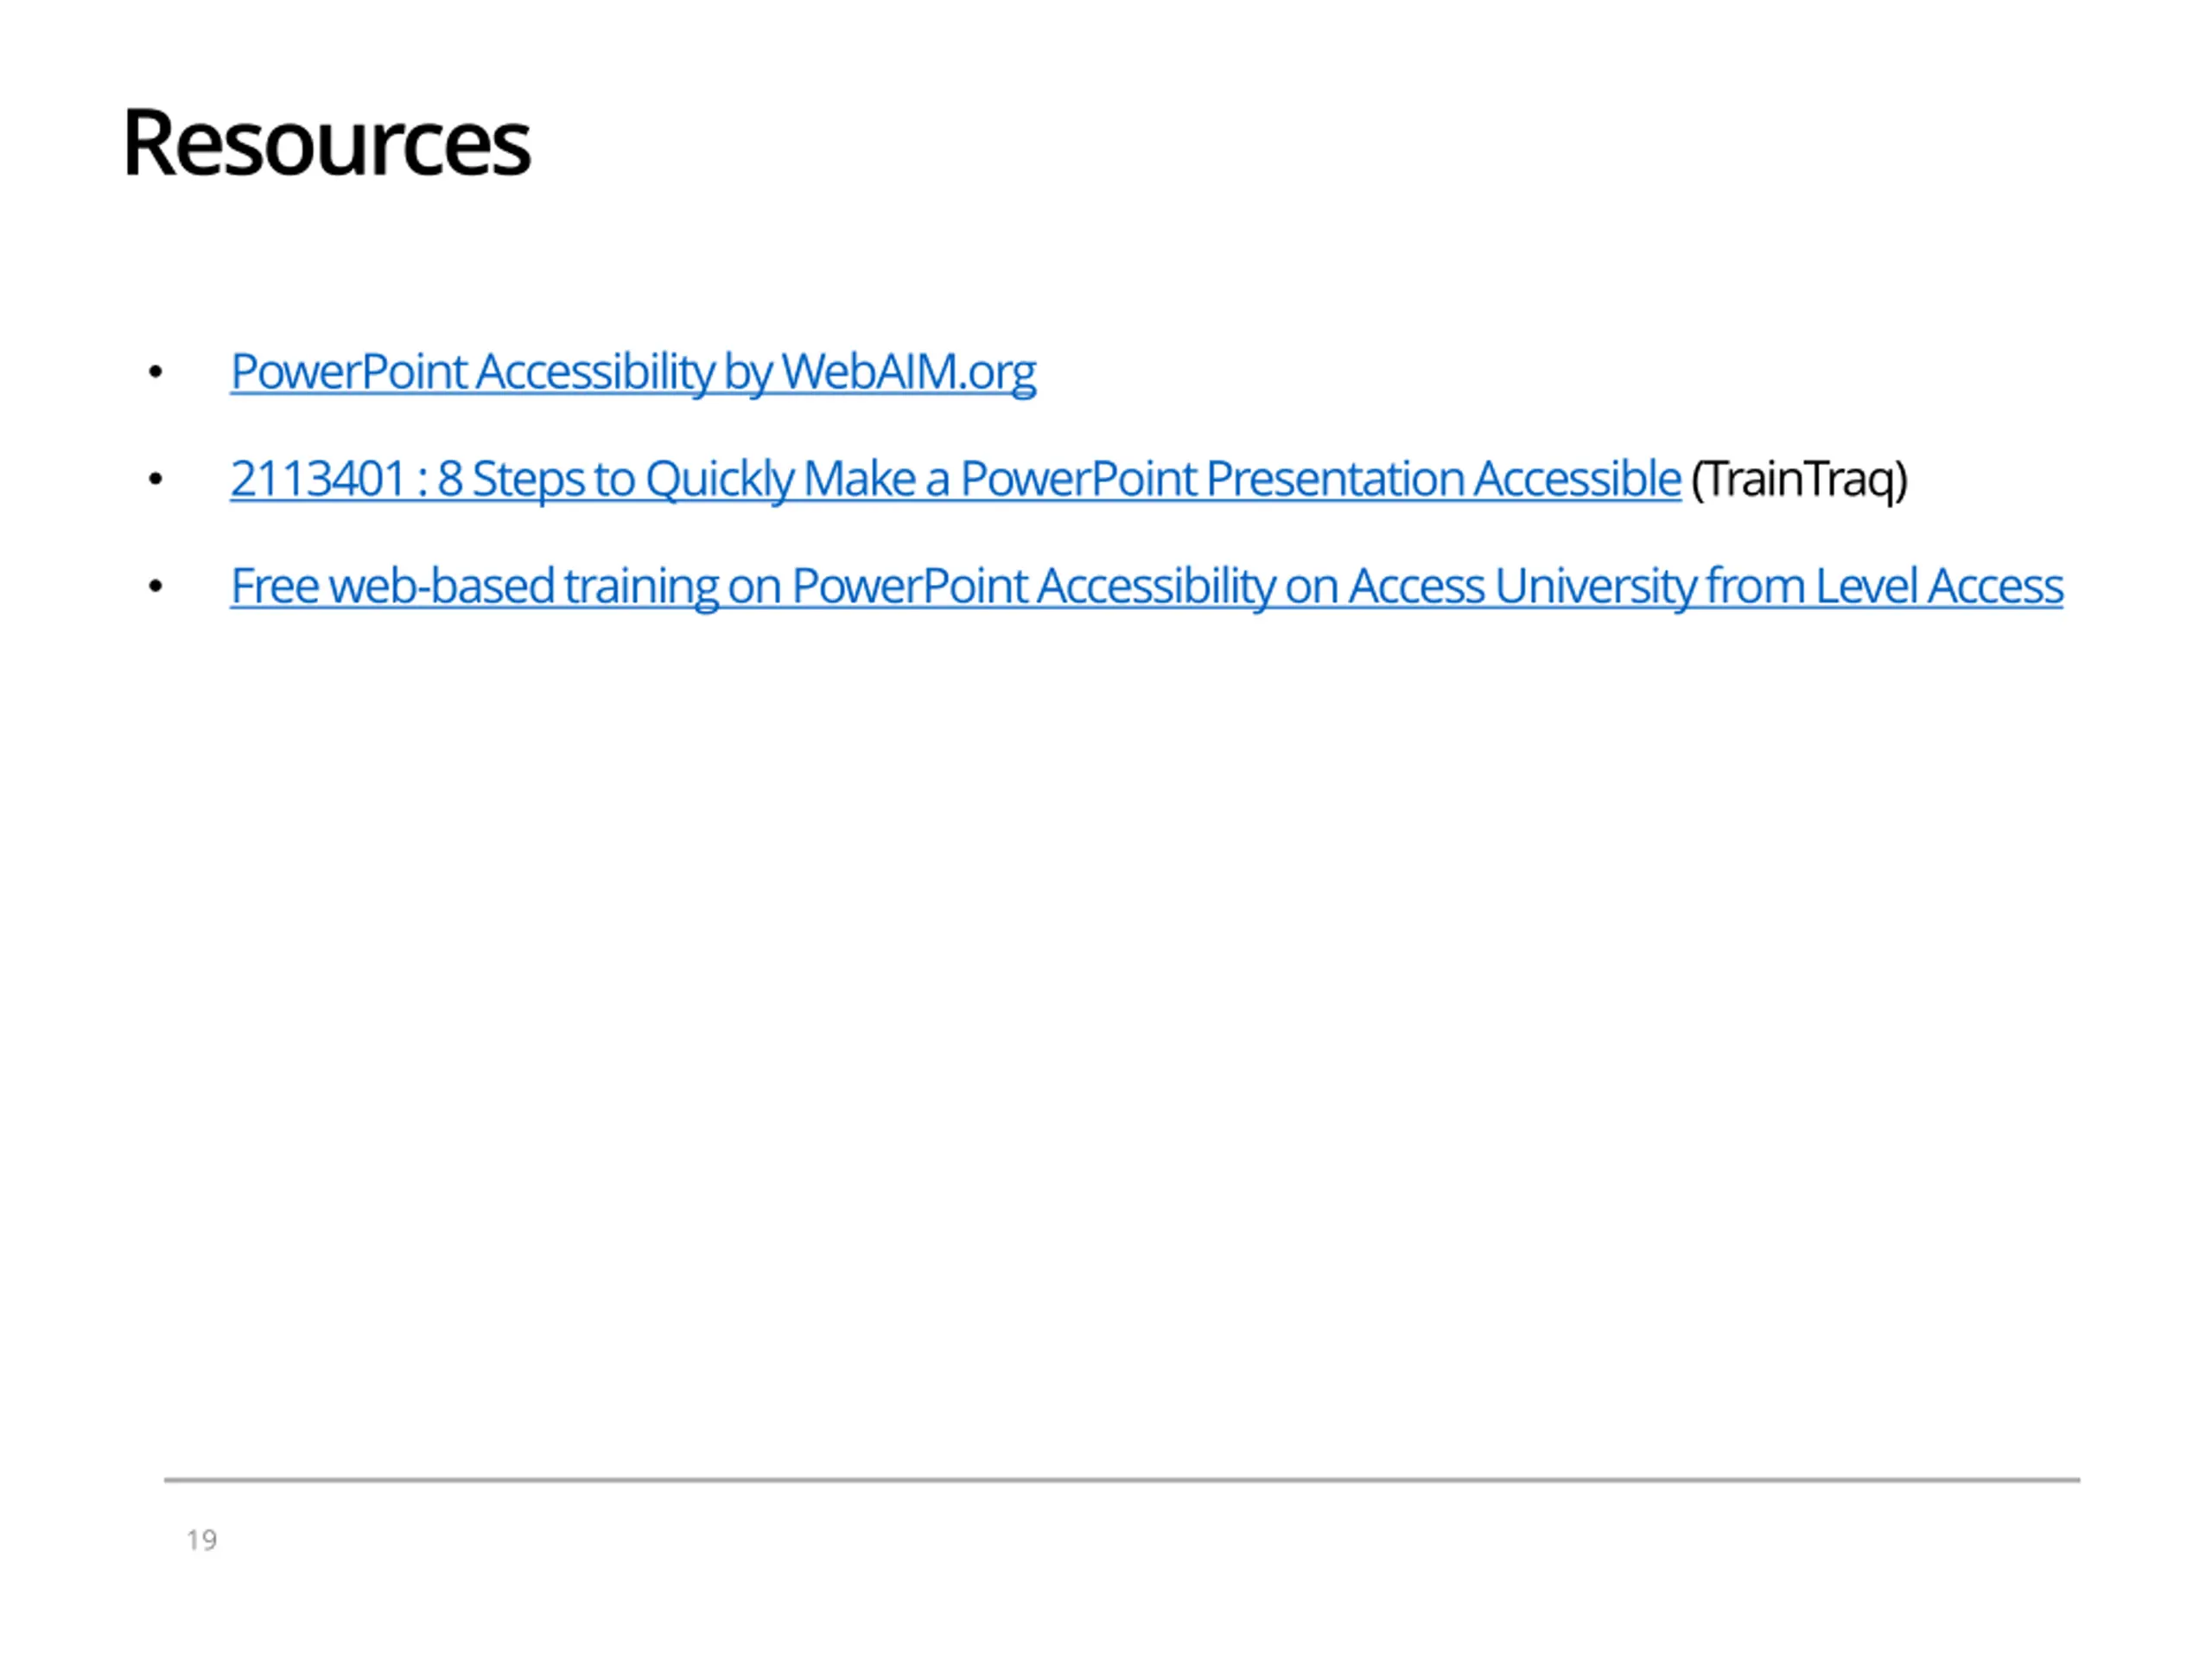The width and height of the screenshot is (2212, 1659).
Task: Click the slide number 19
Action: 202,1539
